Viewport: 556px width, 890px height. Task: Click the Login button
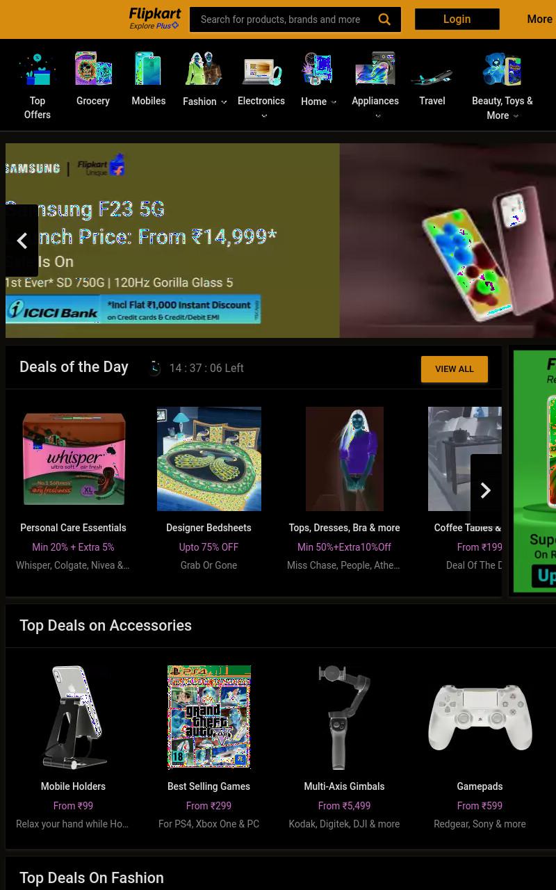(x=457, y=19)
